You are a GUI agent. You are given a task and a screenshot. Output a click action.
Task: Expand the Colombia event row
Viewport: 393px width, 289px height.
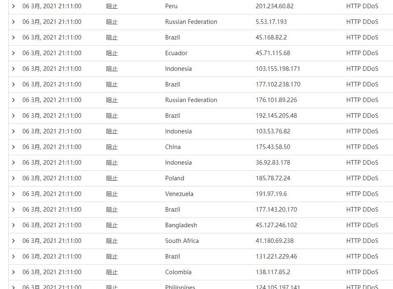[x=13, y=272]
